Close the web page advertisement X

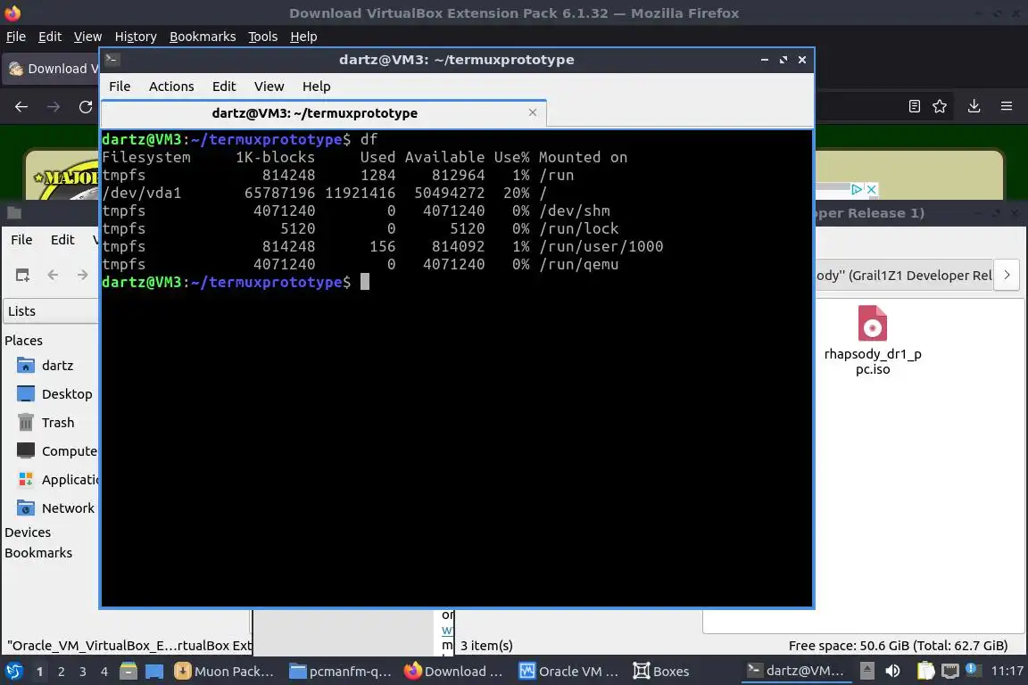pyautogui.click(x=871, y=189)
